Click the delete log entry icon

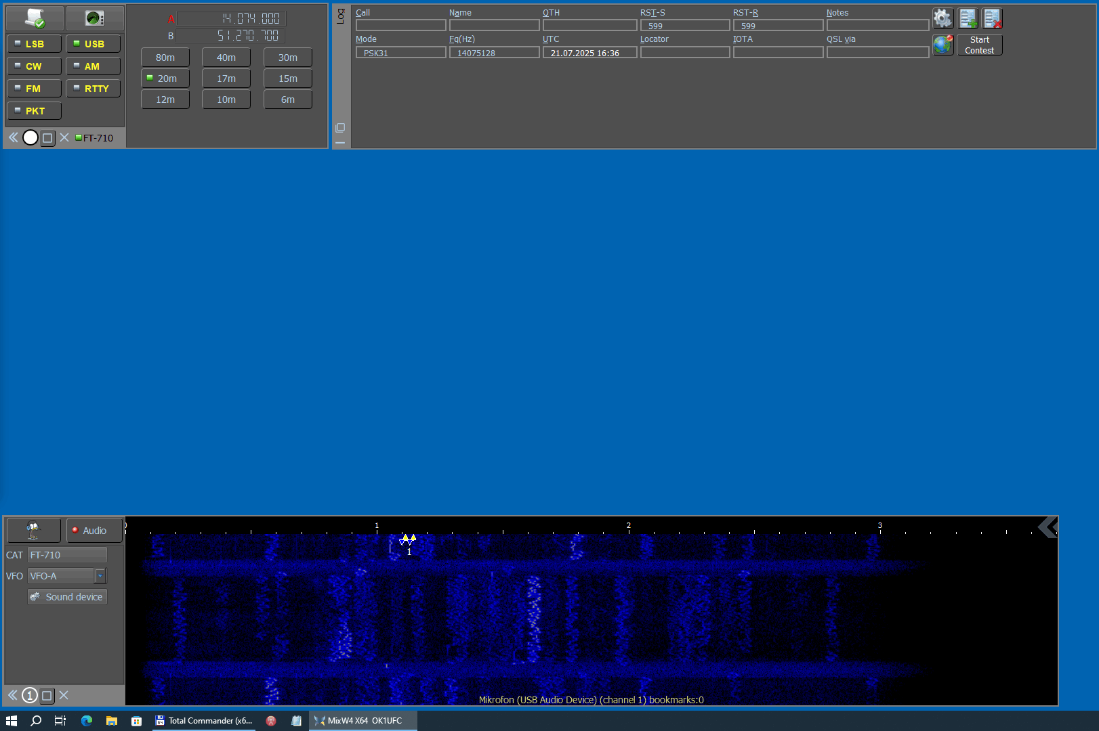[x=992, y=18]
